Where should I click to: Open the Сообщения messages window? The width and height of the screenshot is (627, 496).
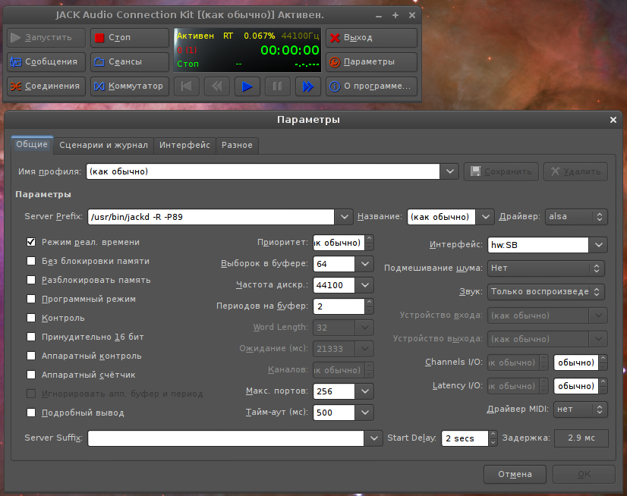[46, 62]
